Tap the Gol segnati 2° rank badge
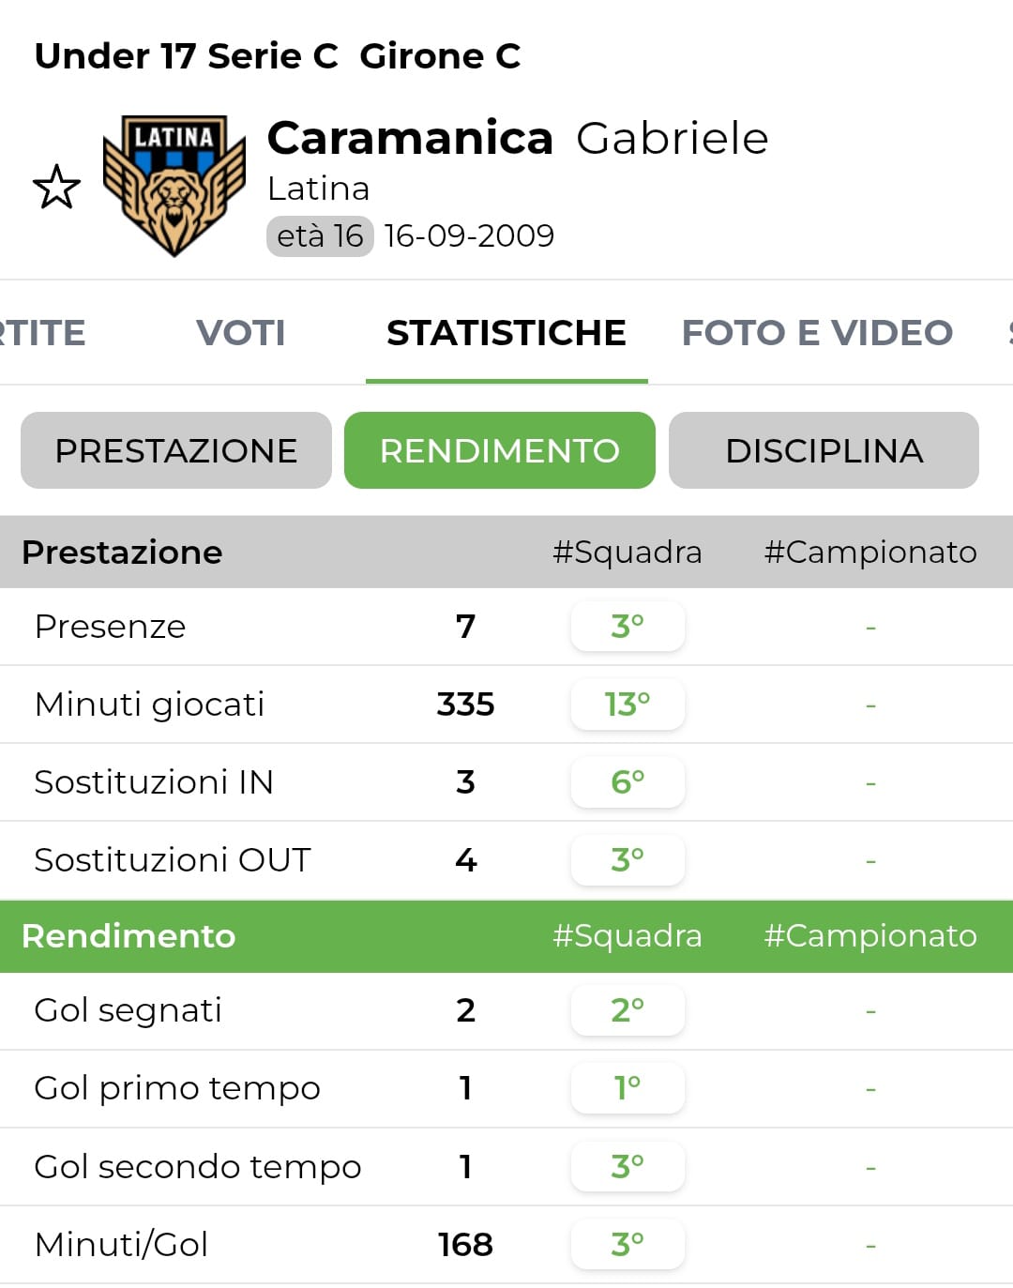This screenshot has width=1013, height=1288. point(627,1010)
